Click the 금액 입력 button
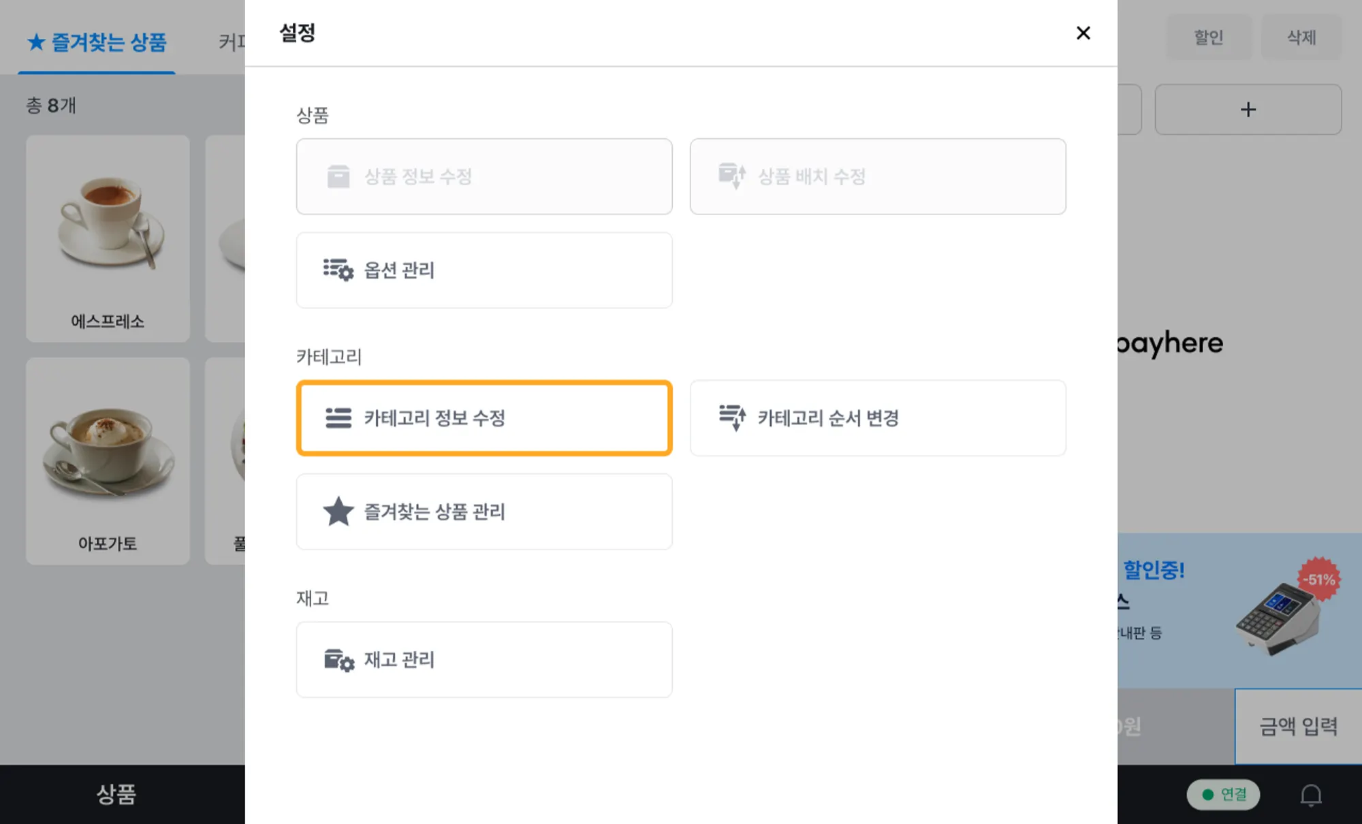This screenshot has width=1362, height=824. (x=1298, y=726)
